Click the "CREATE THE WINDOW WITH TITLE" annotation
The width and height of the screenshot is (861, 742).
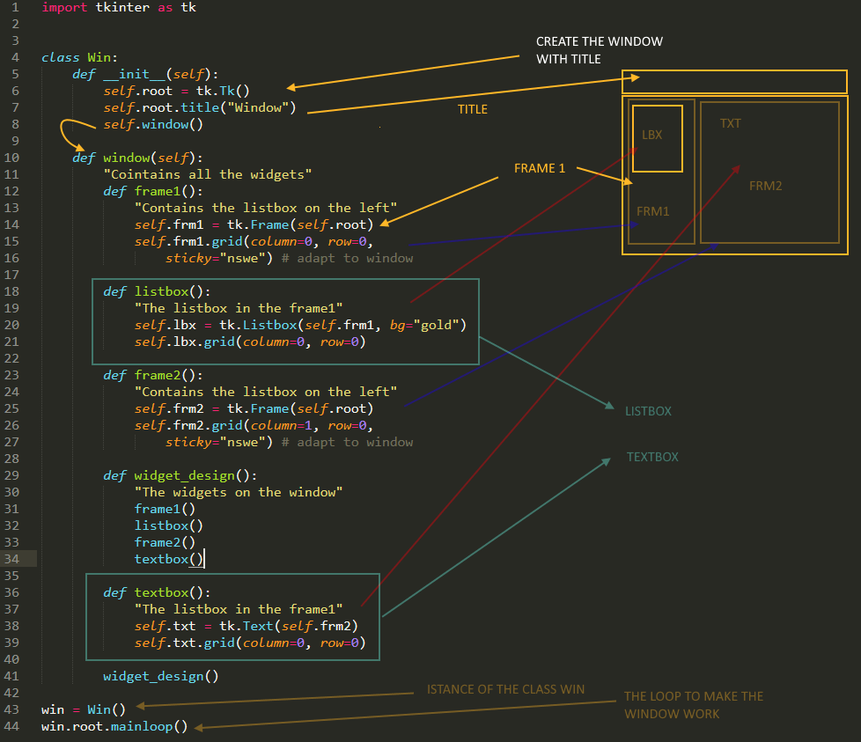point(599,48)
